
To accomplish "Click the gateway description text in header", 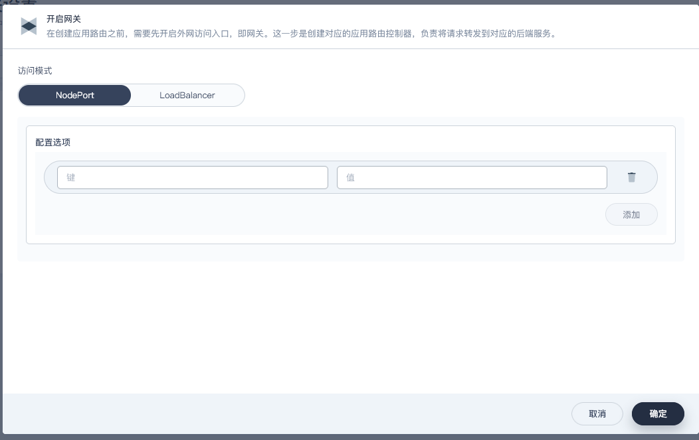I will [300, 33].
